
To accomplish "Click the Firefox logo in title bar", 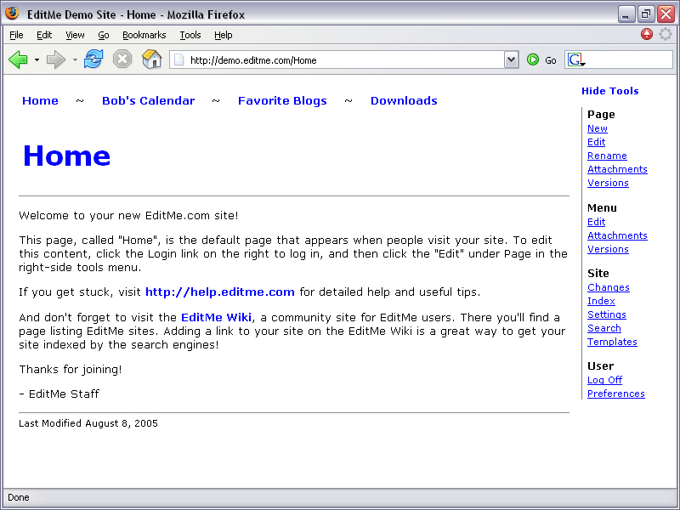I will pyautogui.click(x=12, y=13).
